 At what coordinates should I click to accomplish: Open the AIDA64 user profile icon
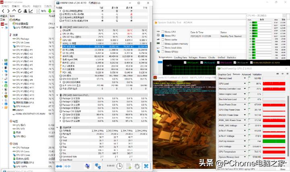pos(25,11)
